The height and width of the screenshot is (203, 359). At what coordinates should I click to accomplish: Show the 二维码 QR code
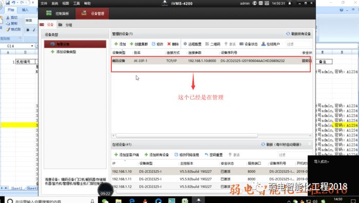(212, 44)
